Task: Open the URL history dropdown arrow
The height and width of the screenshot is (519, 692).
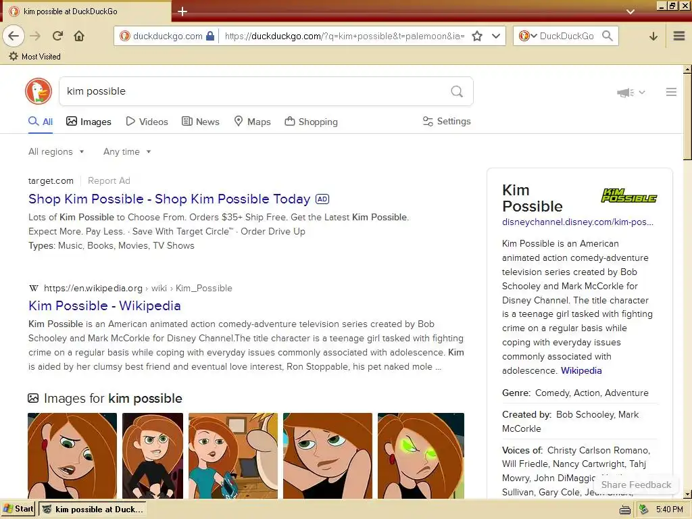Action: click(496, 36)
